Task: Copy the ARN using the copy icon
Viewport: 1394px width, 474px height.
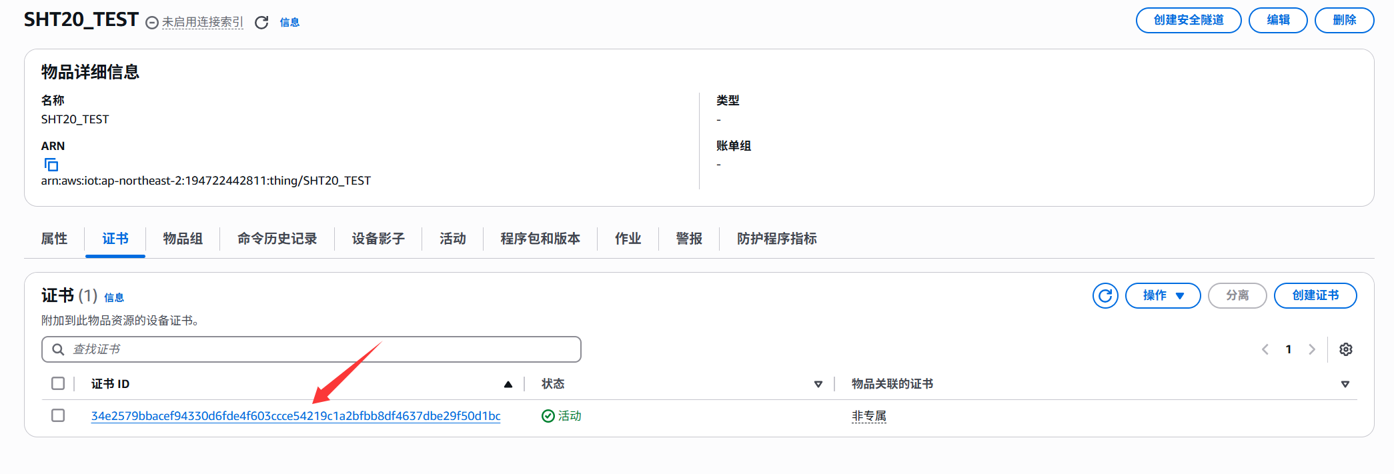Action: [x=51, y=164]
